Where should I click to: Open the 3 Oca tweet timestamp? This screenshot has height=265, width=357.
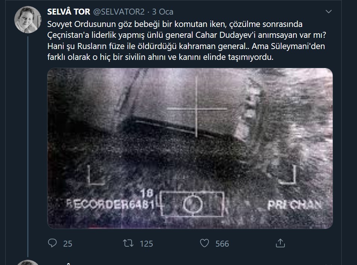[163, 12]
